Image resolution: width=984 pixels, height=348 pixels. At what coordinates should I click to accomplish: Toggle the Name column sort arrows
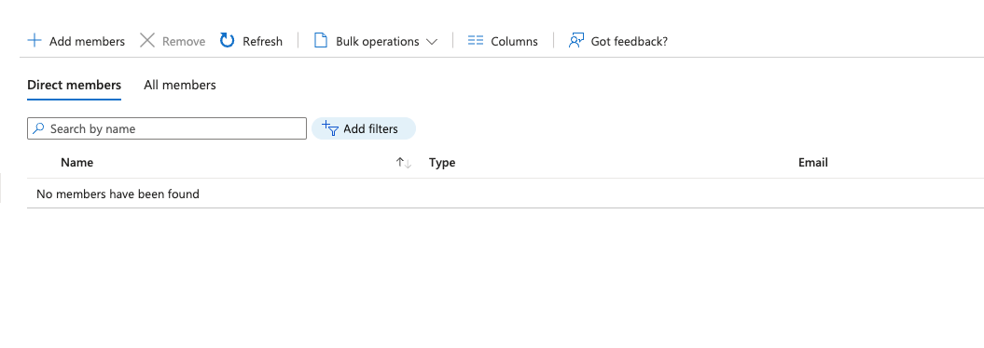pos(404,163)
